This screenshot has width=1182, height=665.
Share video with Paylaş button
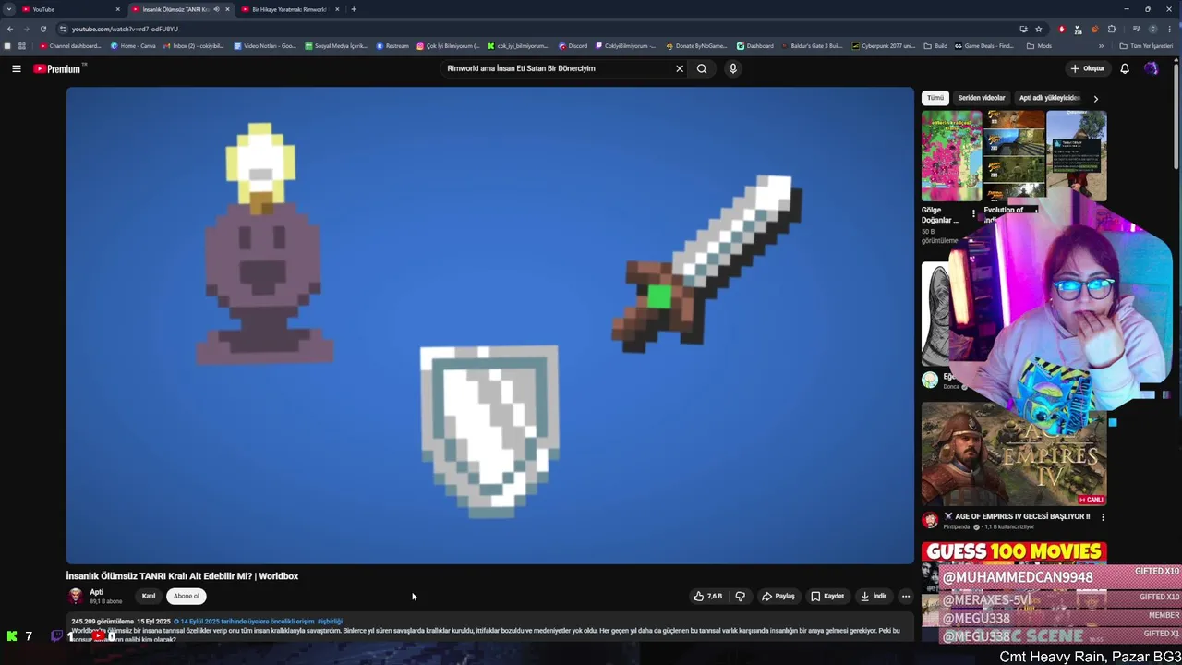tap(778, 597)
